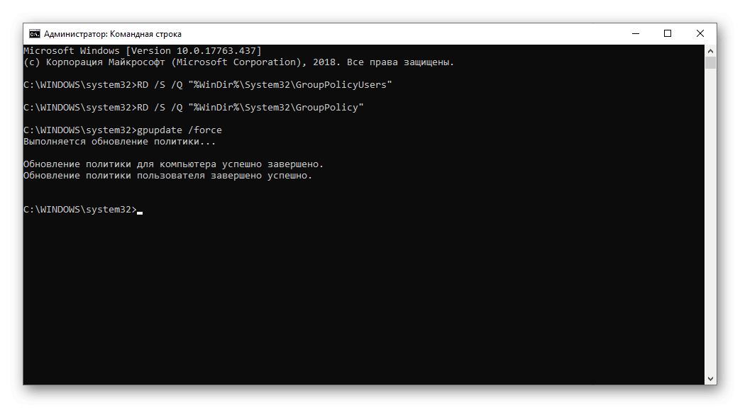Minimize the Command Prompt window
The height and width of the screenshot is (408, 740).
[x=635, y=34]
